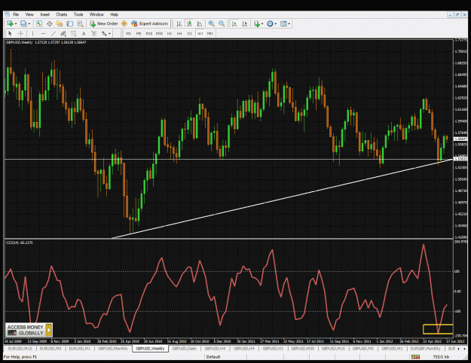Switch chart to Bar Chart mode

tap(179, 23)
